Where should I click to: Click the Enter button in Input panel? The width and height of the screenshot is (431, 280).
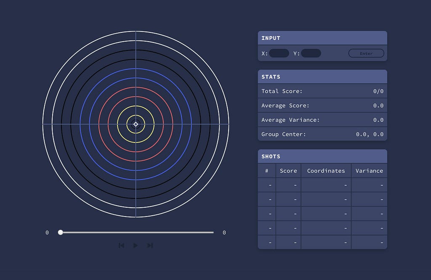(x=366, y=53)
